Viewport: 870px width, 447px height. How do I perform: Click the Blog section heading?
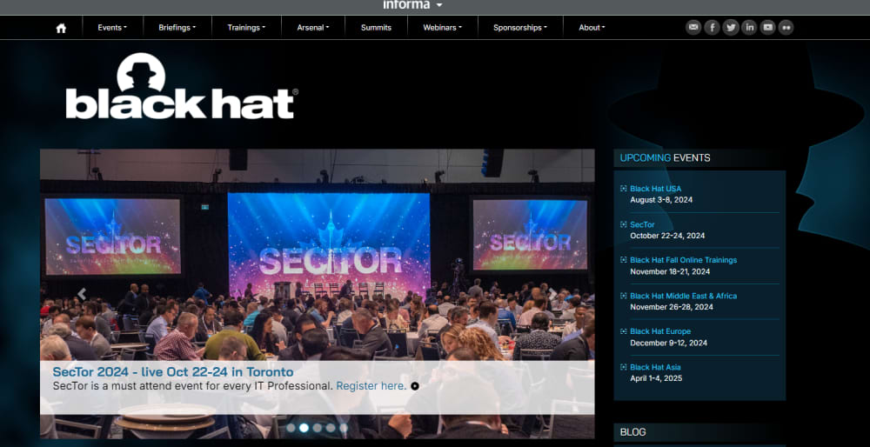(632, 432)
